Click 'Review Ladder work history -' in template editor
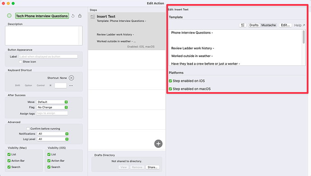 point(192,48)
